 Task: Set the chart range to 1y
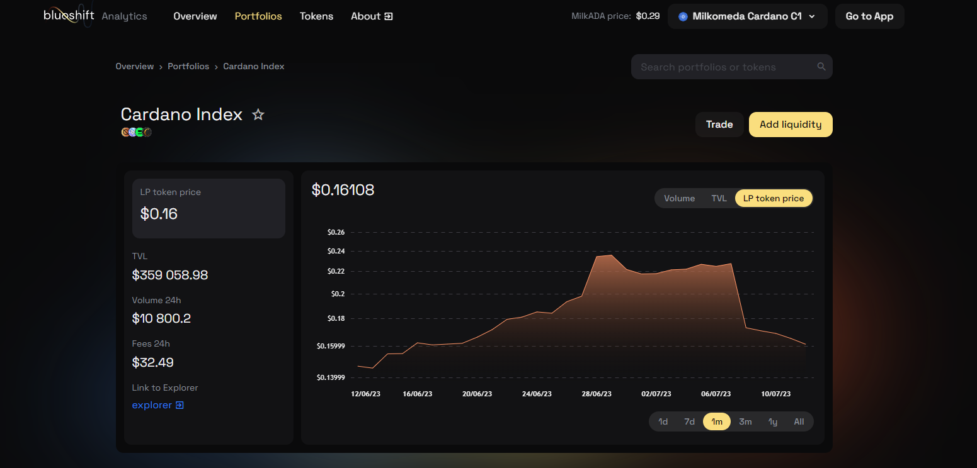[773, 421]
